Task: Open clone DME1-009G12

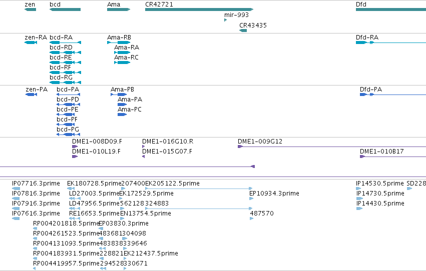Action: [332, 146]
